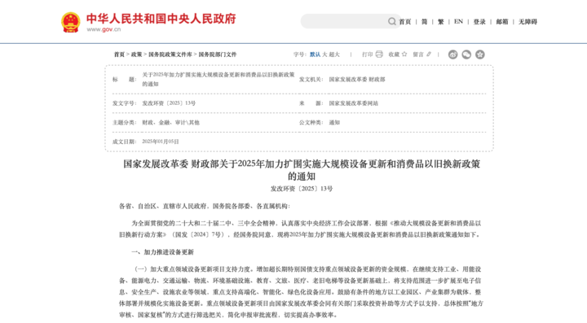The image size is (587, 323).
Task: Share to WeChat icon
Action: (466, 55)
